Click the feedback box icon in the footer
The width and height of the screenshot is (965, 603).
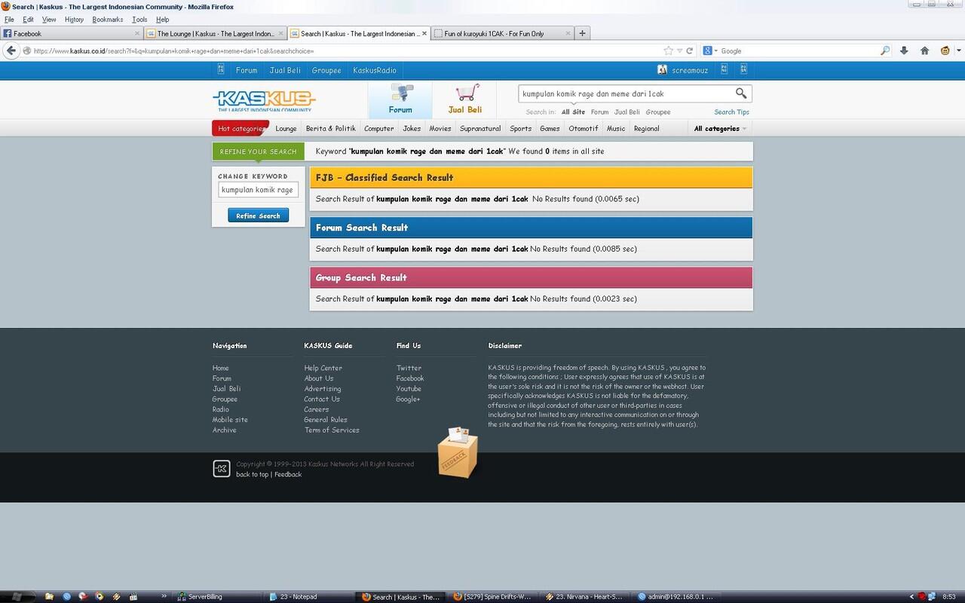coord(458,453)
